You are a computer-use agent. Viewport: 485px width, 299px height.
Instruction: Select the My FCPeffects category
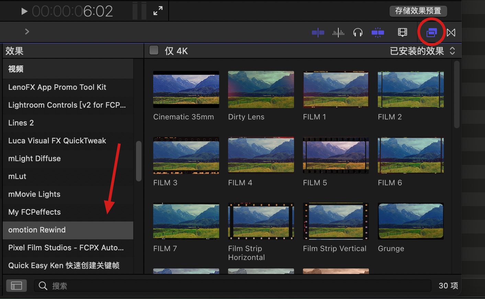pos(34,212)
